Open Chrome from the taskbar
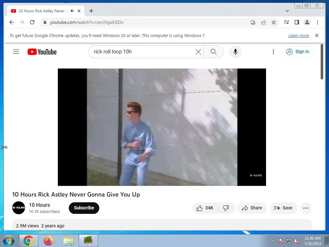The width and height of the screenshot is (329, 247). coord(29,241)
